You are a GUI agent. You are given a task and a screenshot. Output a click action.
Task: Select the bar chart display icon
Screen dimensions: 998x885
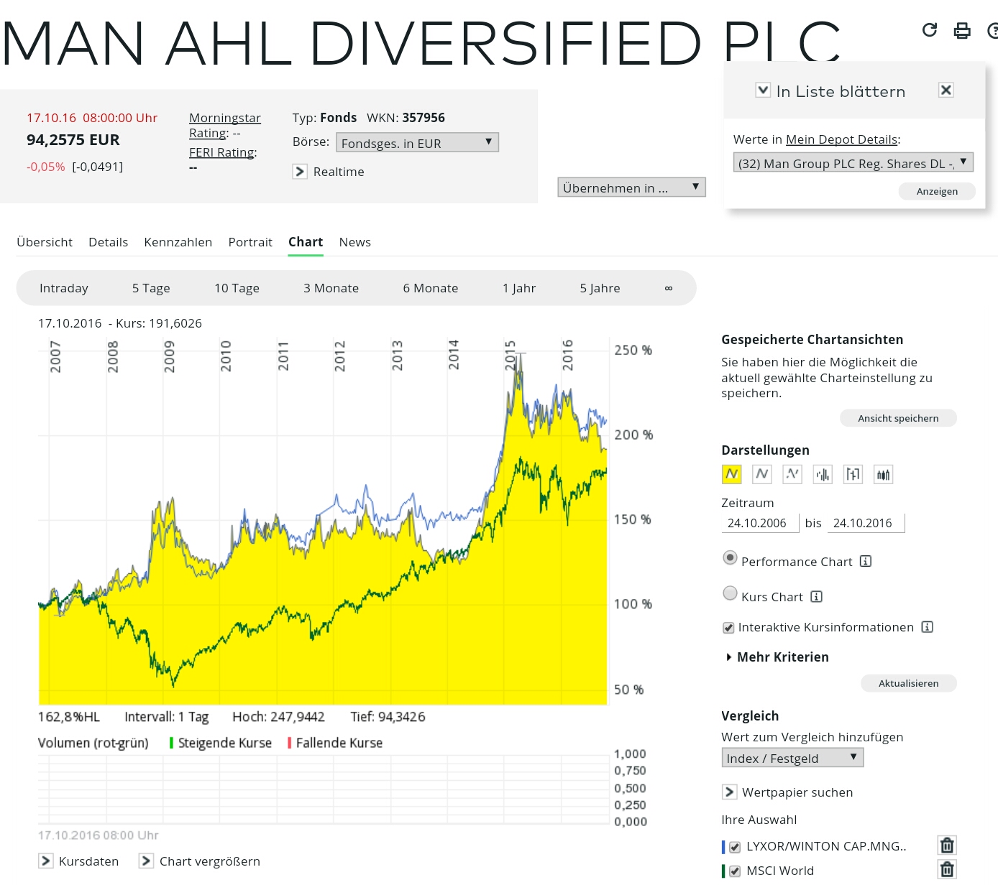tap(823, 474)
